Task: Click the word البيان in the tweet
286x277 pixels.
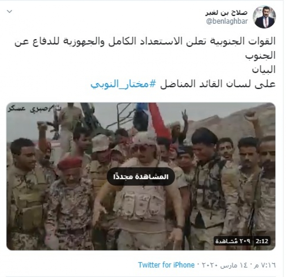Action: coord(264,70)
